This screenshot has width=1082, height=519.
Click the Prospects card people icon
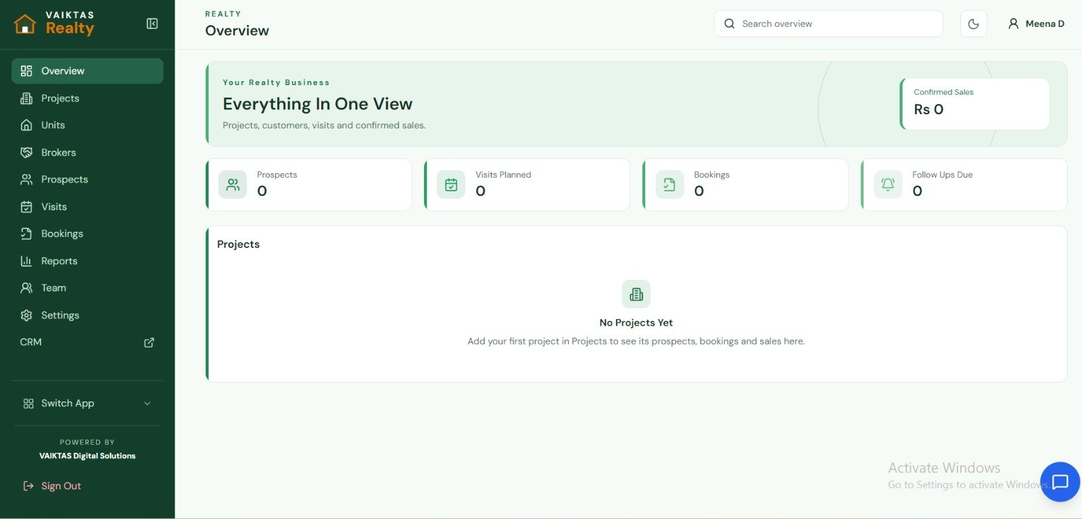233,184
